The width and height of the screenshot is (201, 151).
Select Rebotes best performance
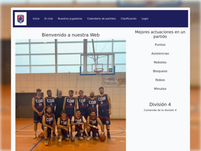click(x=160, y=62)
